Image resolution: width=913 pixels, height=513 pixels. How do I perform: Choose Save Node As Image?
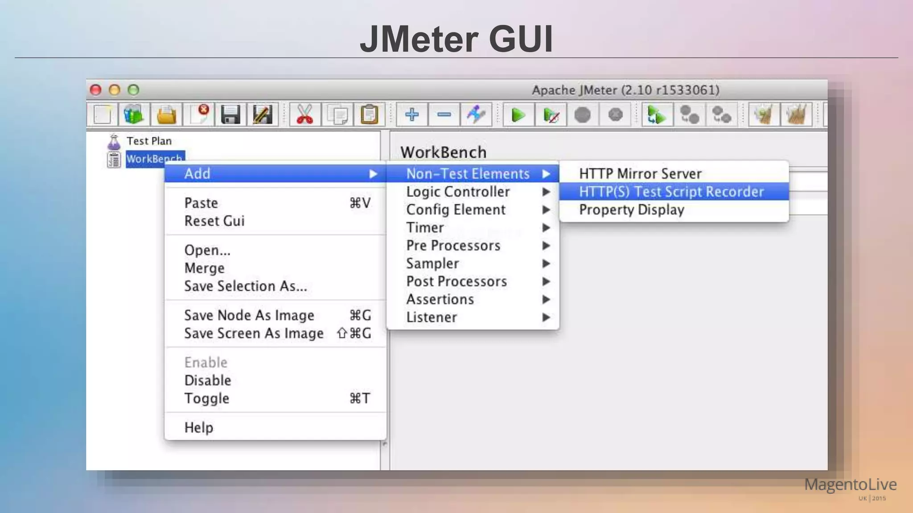click(x=276, y=315)
